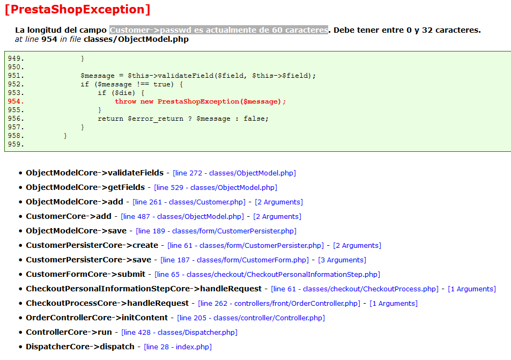Open the line 65 CheckoutPersonalInformationStep.php link

click(x=267, y=275)
